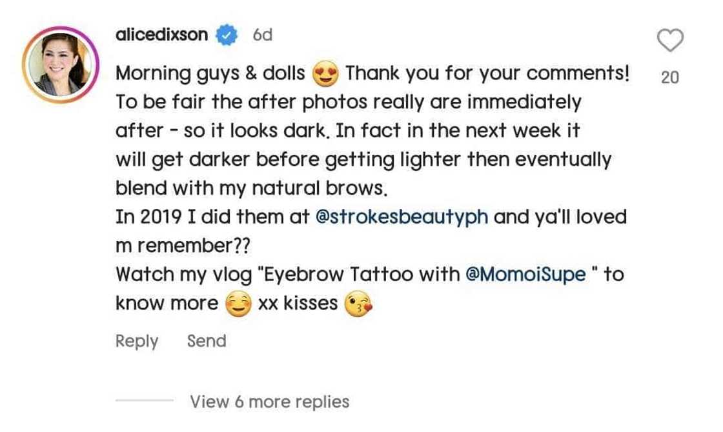723x432 pixels.
Task: Open the @strokesbeautyph mention
Action: 402,217
